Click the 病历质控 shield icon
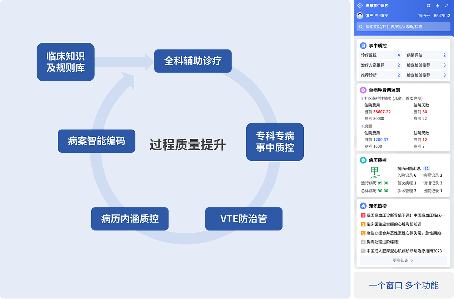This screenshot has width=454, height=299. click(x=363, y=160)
